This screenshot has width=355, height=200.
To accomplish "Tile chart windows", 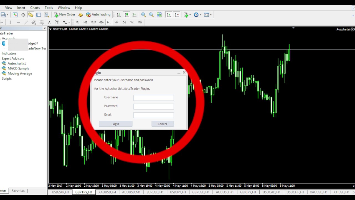I will pyautogui.click(x=159, y=15).
